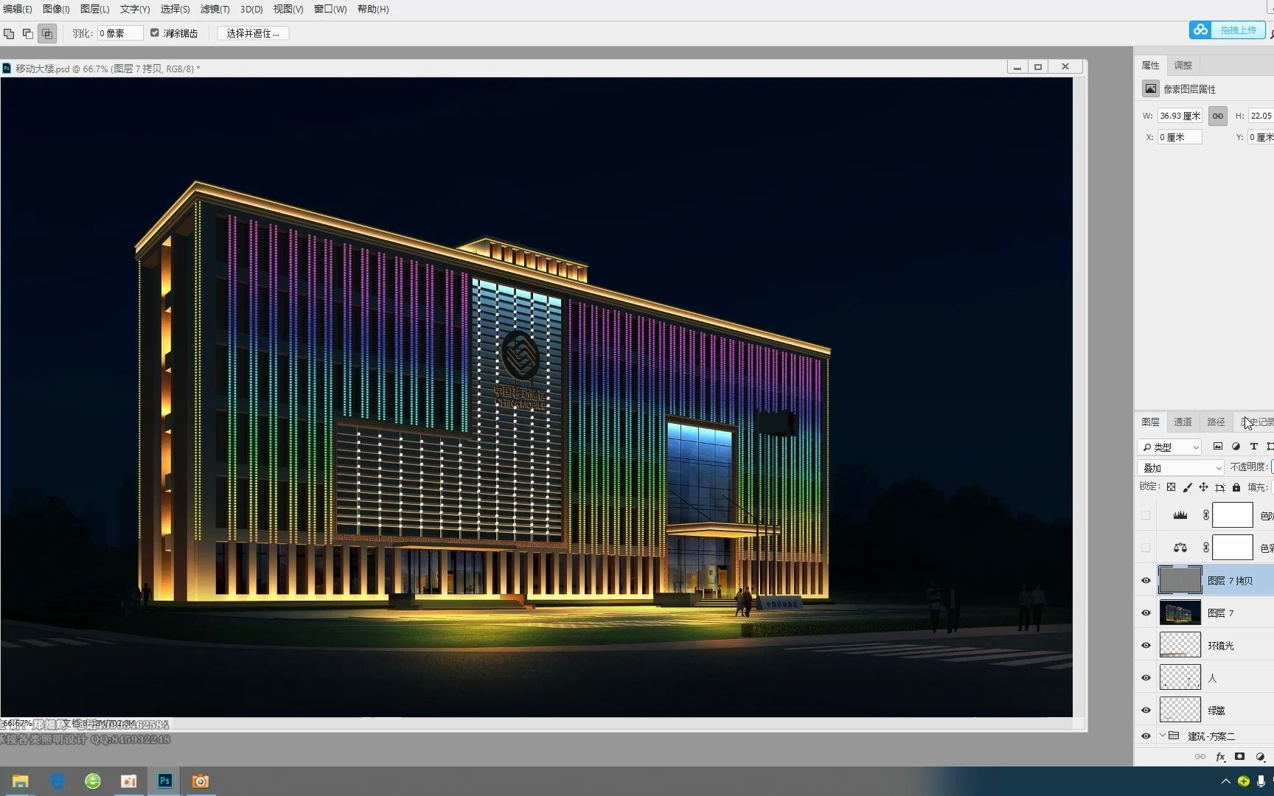Click the color balance adjustment layer icon

1180,548
